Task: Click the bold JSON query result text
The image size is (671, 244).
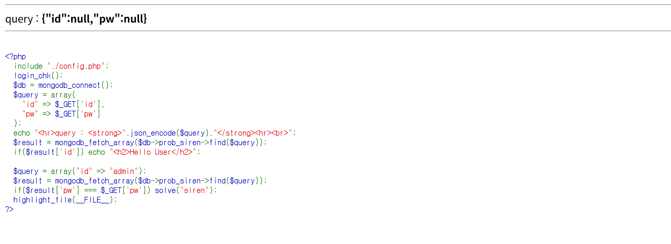Action: click(94, 19)
